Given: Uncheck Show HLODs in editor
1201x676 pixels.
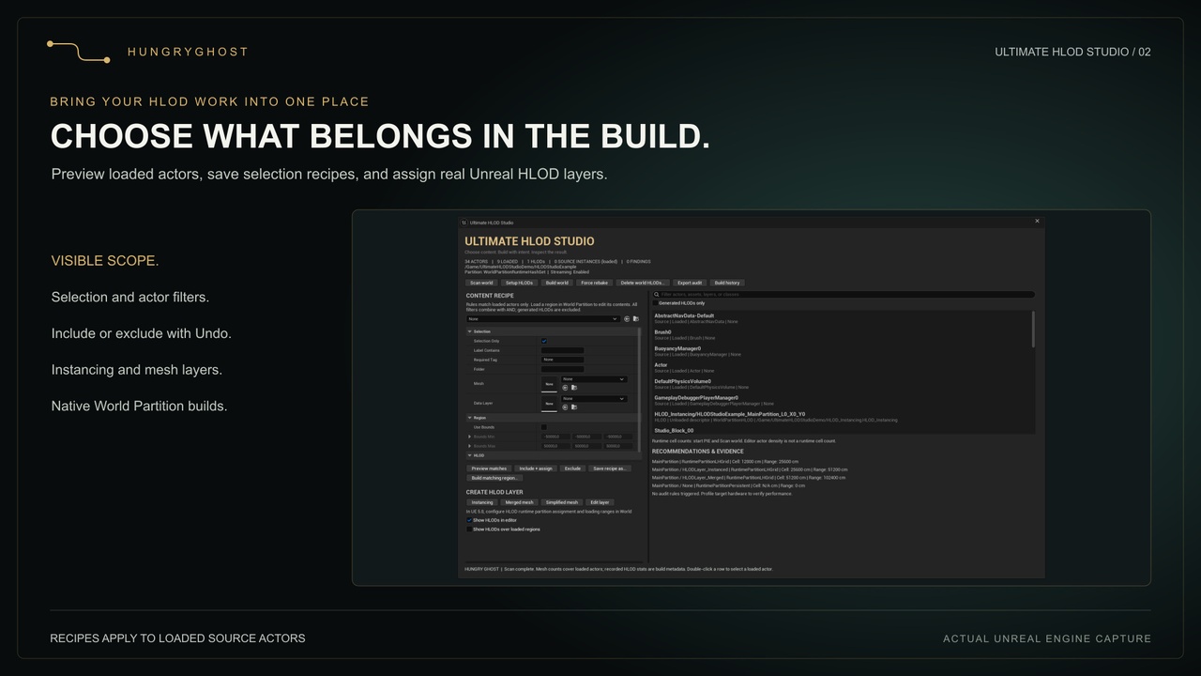Looking at the screenshot, I should tap(469, 520).
